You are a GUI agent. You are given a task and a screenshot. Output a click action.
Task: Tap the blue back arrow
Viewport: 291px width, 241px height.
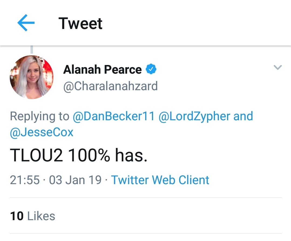26,23
